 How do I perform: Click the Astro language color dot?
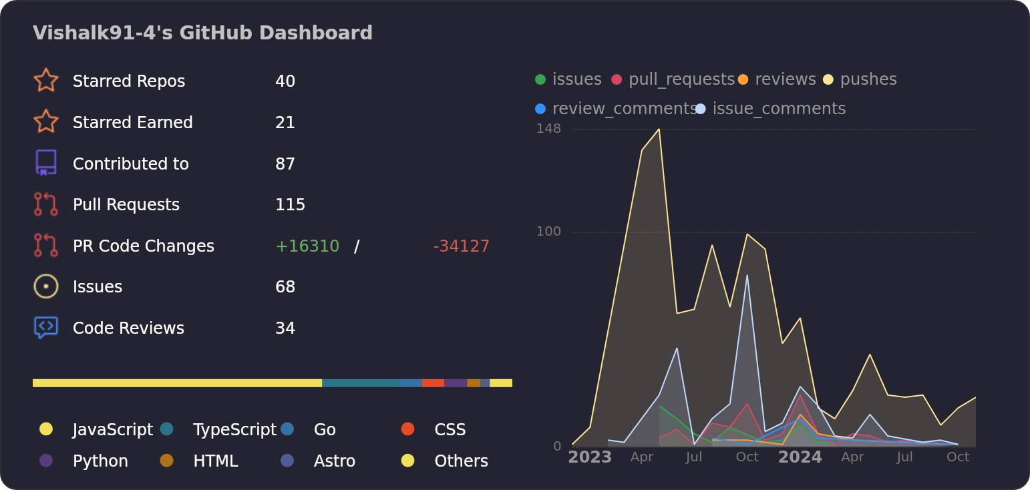pos(287,460)
